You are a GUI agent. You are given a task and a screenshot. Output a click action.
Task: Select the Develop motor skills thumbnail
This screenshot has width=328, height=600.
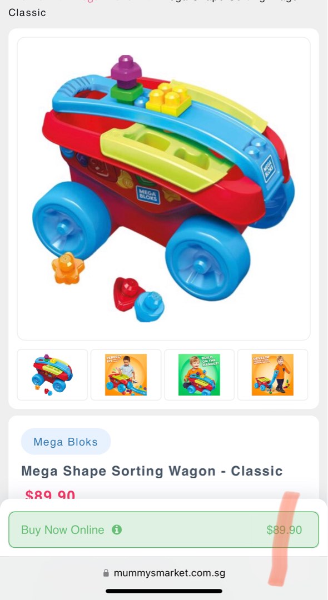point(272,374)
